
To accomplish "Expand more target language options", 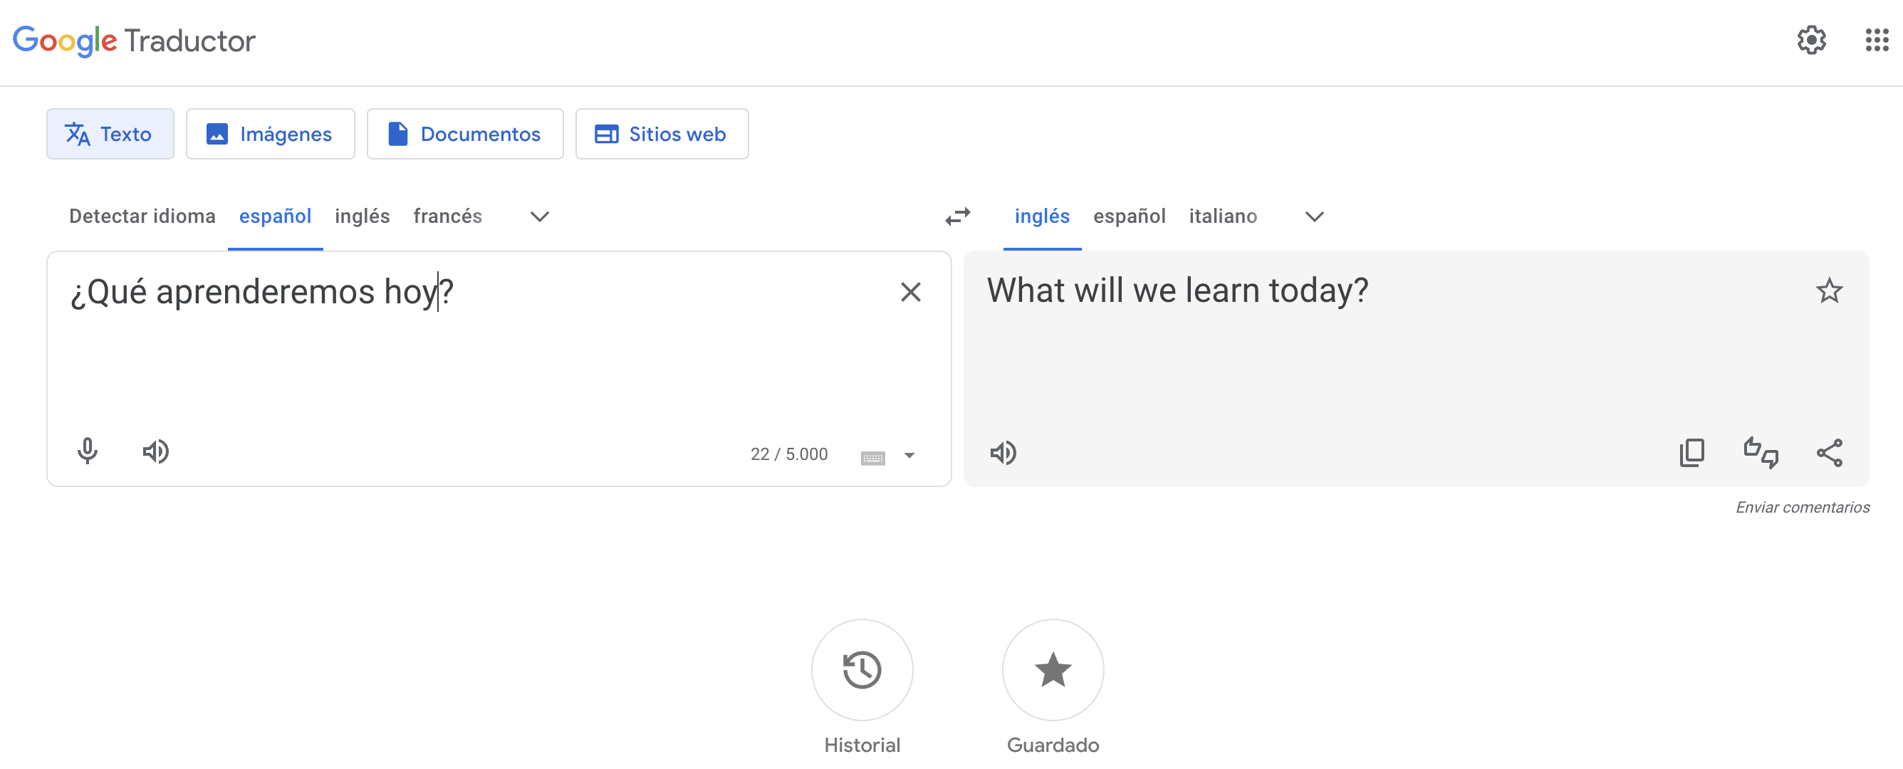I will pos(1314,216).
